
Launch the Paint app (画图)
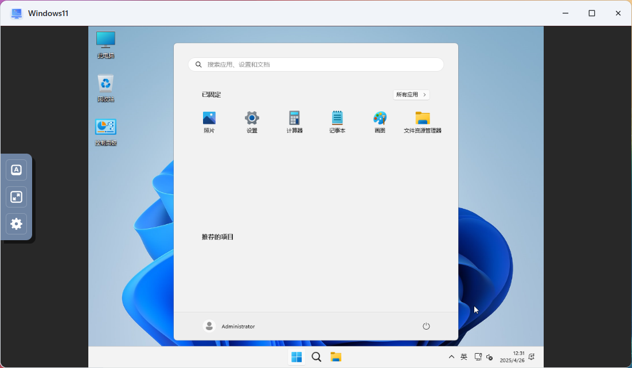pos(380,122)
